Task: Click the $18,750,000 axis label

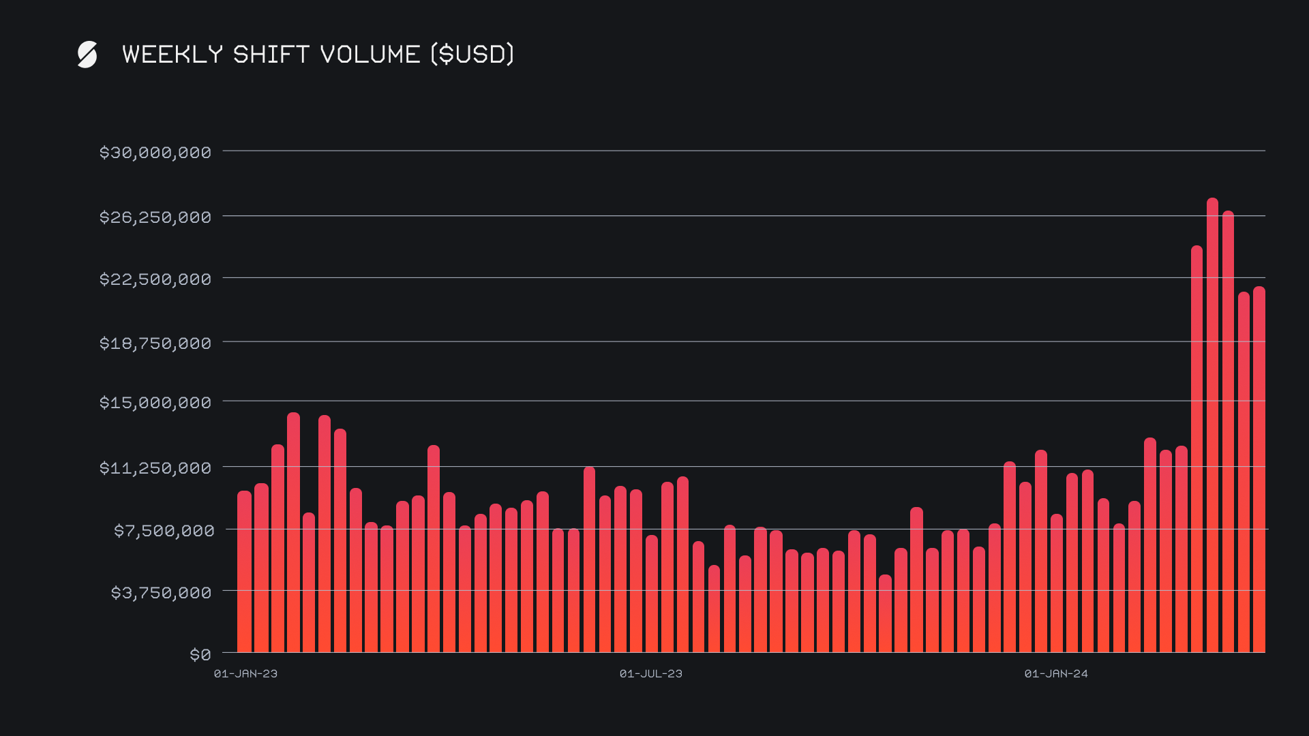Action: [155, 343]
